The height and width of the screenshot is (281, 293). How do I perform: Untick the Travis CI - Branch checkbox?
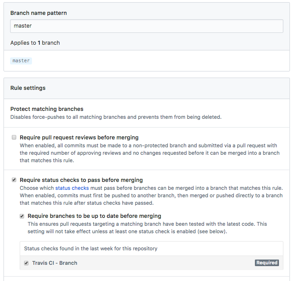pos(26,263)
